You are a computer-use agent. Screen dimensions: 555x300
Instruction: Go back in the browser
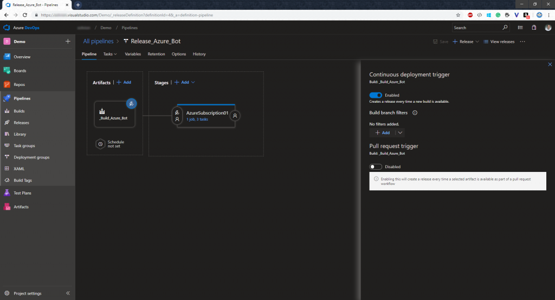coord(7,15)
